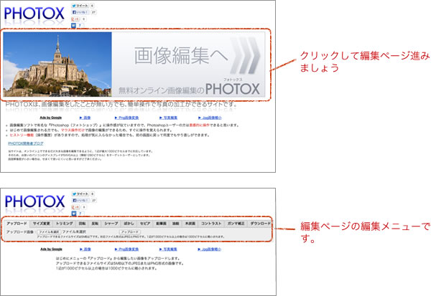Open the ダウンロード tab

click(260, 224)
